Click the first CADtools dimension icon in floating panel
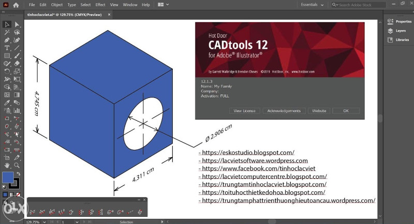Screen dimensions: 414x224 tap(33, 212)
